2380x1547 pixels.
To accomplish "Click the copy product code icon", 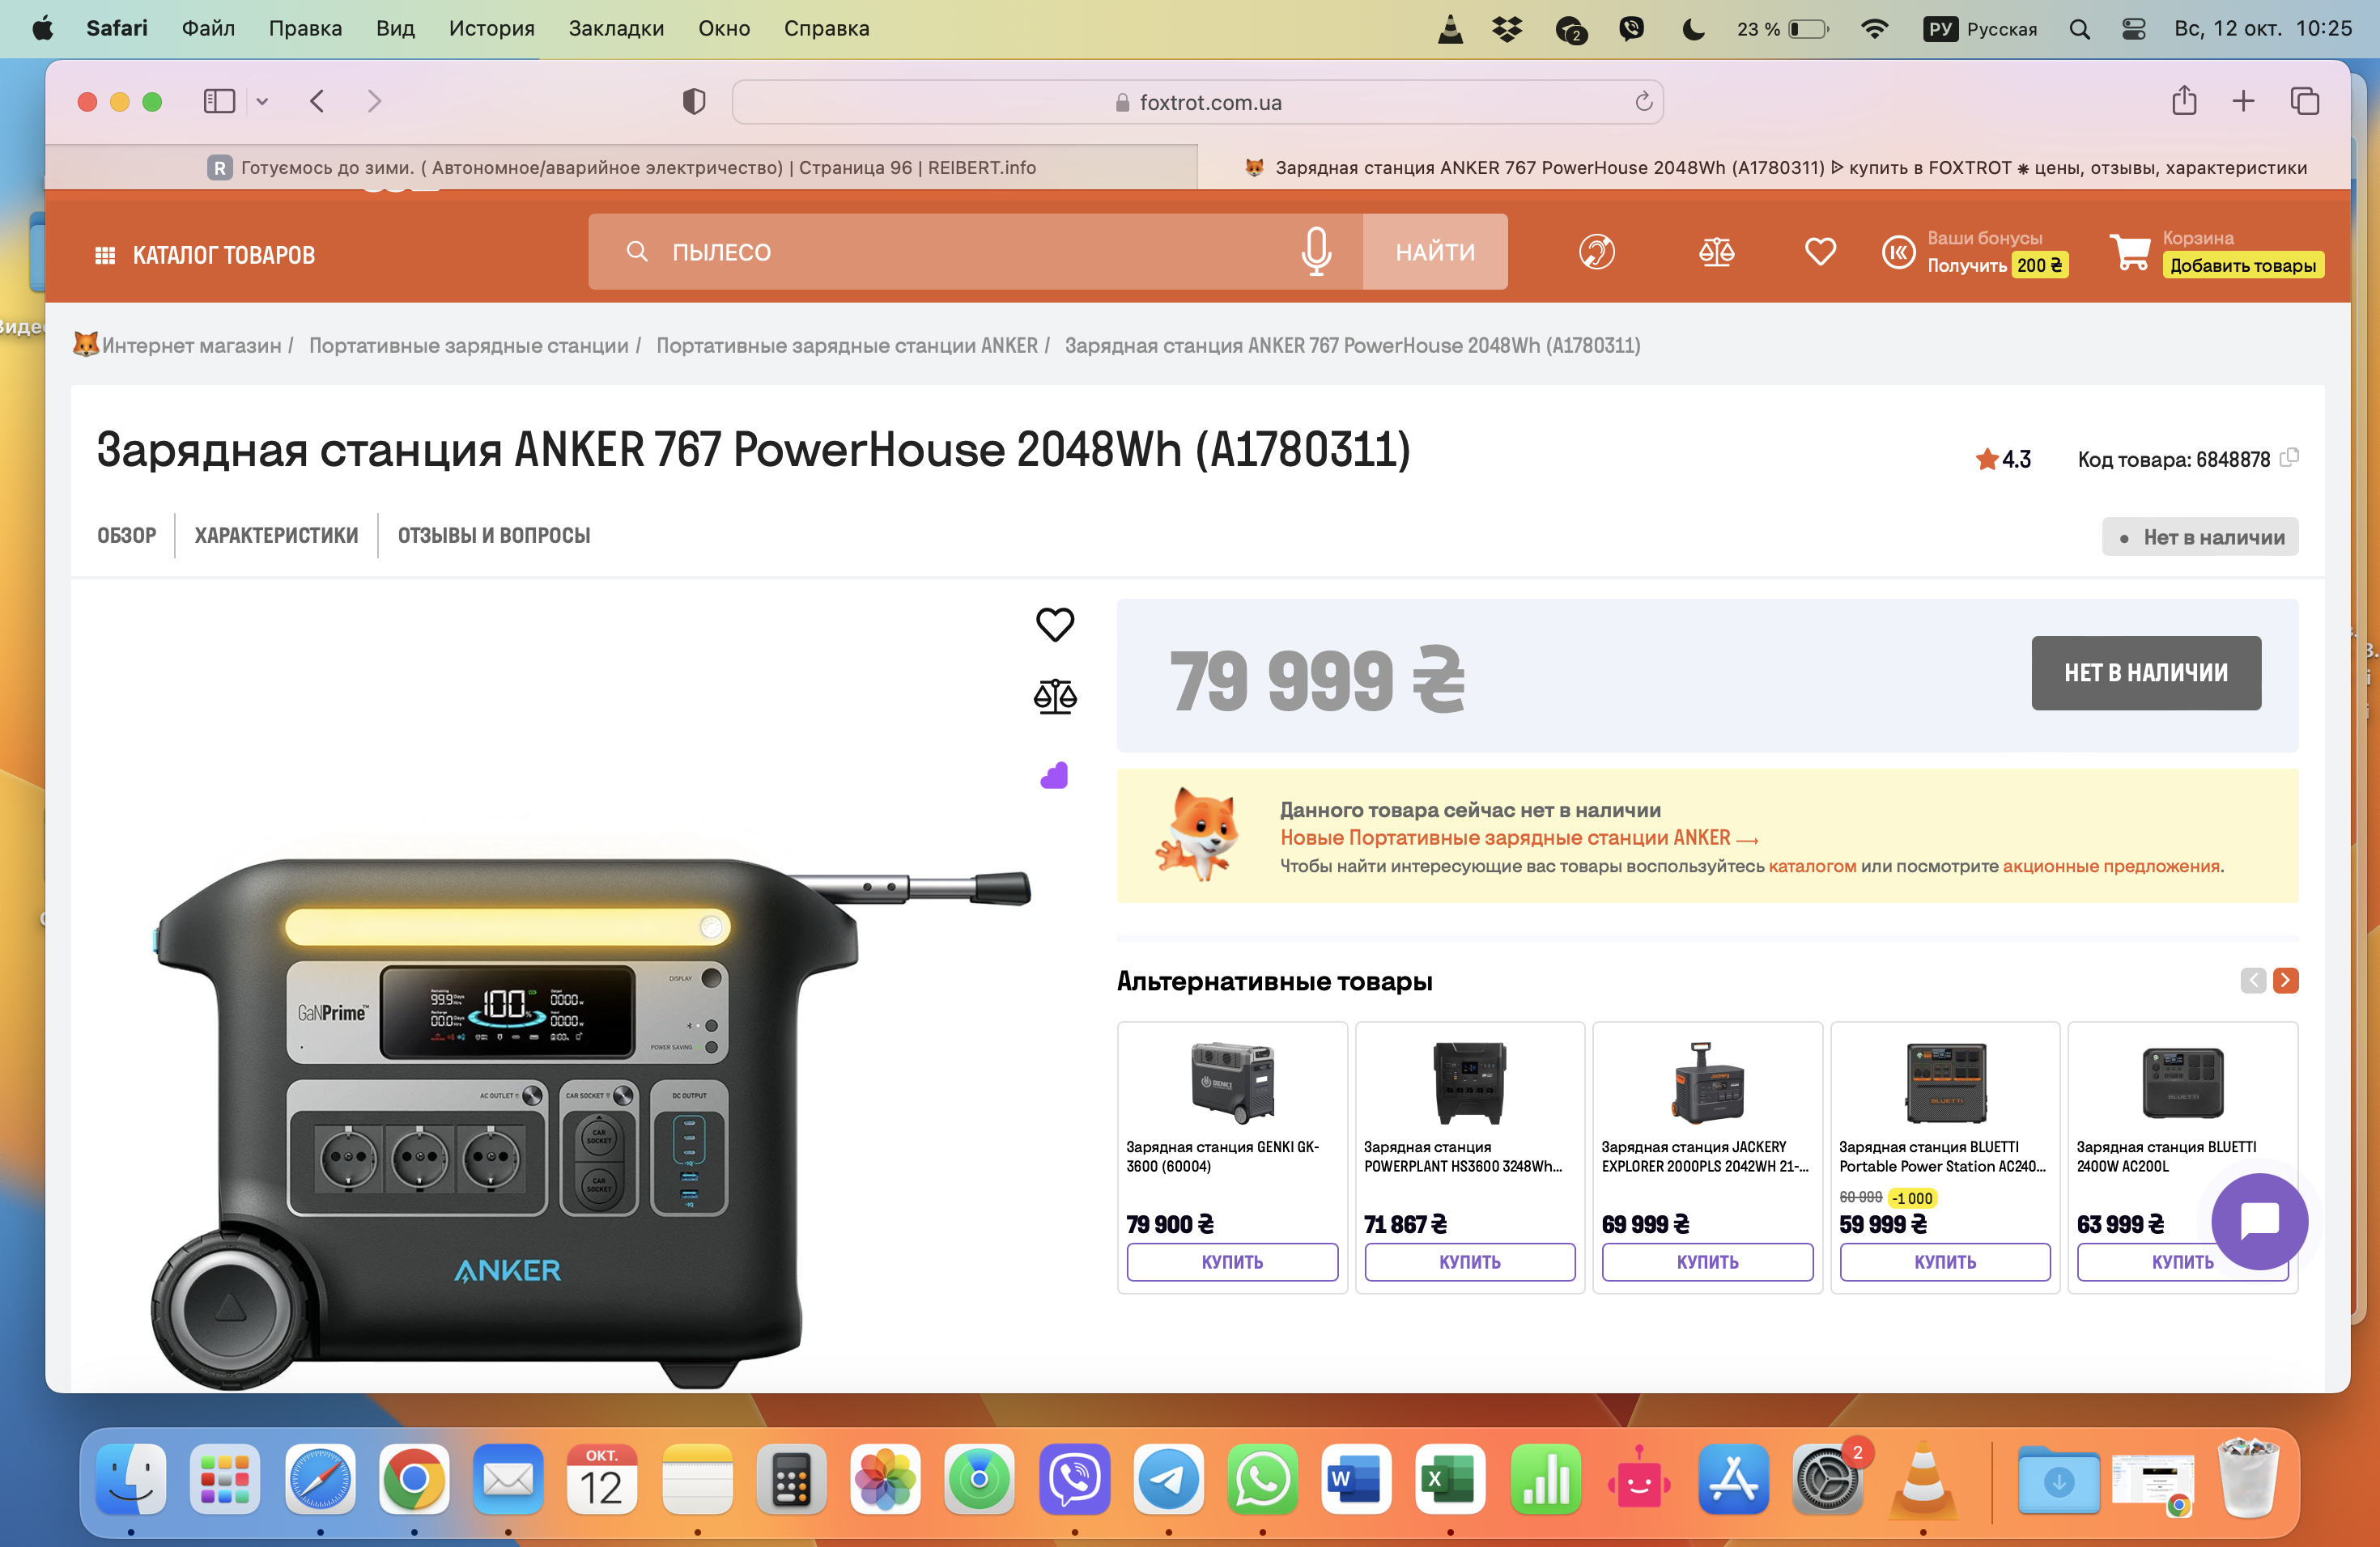I will (2289, 458).
